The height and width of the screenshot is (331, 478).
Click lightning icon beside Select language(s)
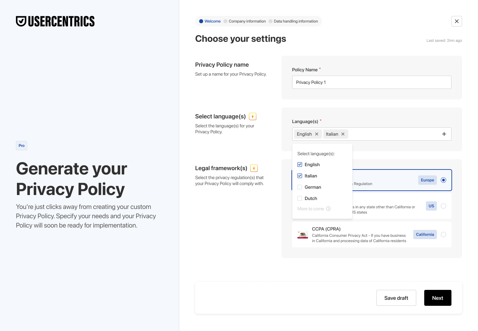tap(253, 116)
